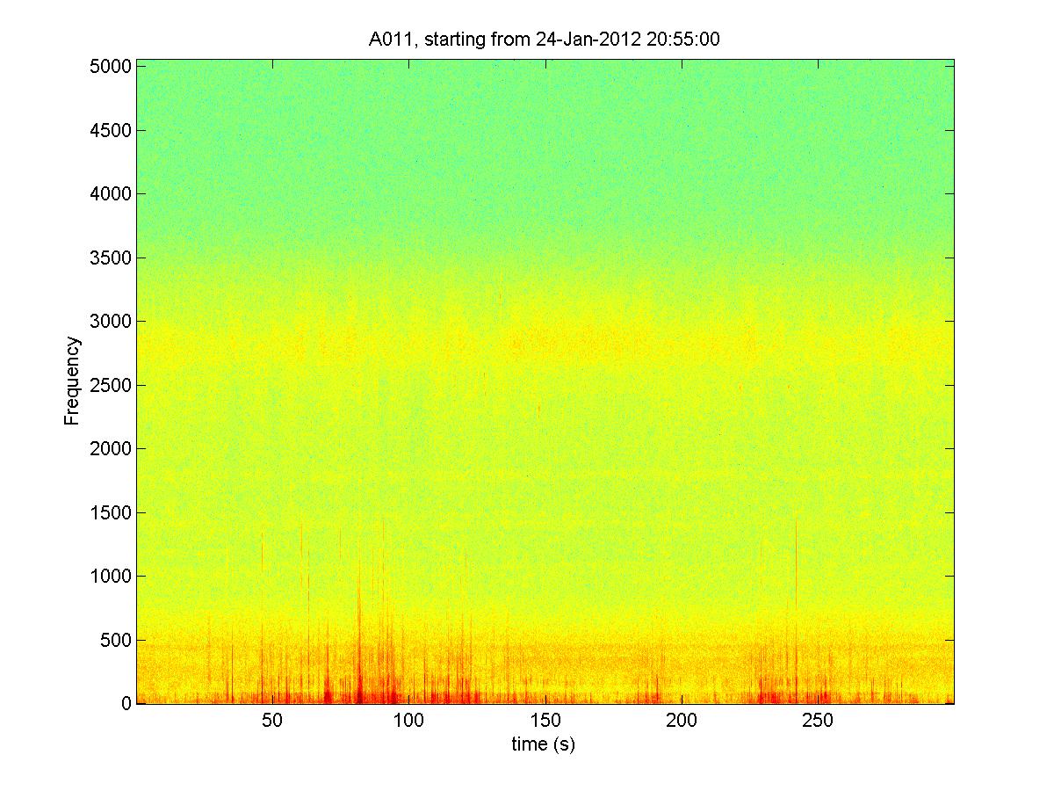Select the y-axis tick label 1500
This screenshot has width=1054, height=791.
pyautogui.click(x=111, y=512)
